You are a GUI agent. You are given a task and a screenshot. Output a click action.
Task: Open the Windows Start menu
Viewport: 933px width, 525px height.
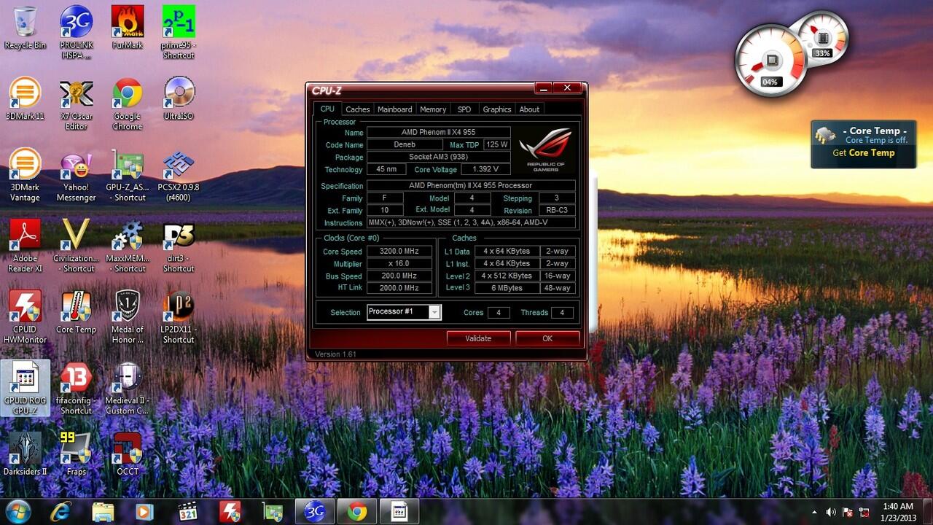18,511
